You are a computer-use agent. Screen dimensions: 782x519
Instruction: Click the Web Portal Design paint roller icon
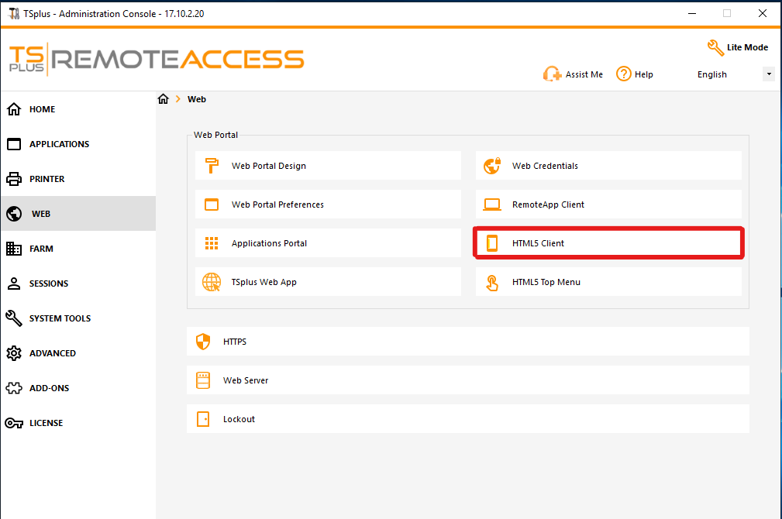(x=212, y=166)
